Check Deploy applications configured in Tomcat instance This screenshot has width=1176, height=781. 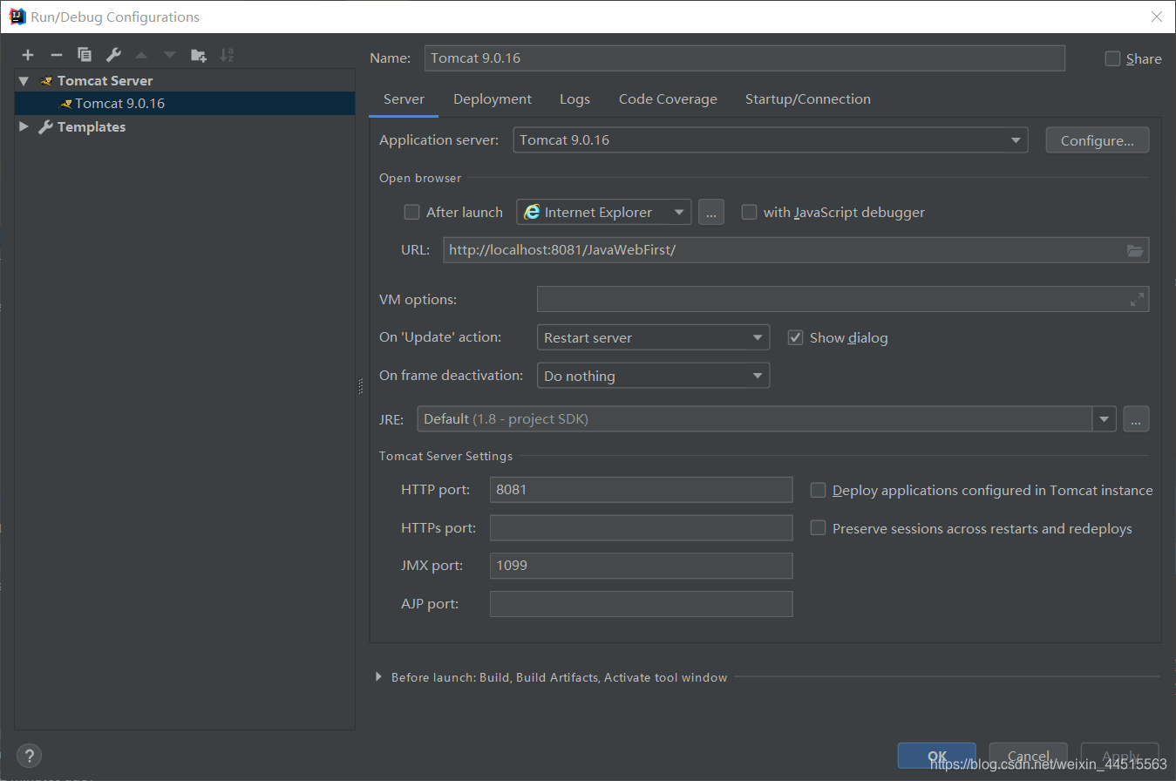[818, 490]
